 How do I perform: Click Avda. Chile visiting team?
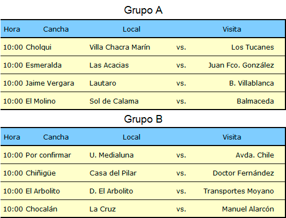pos(255,155)
